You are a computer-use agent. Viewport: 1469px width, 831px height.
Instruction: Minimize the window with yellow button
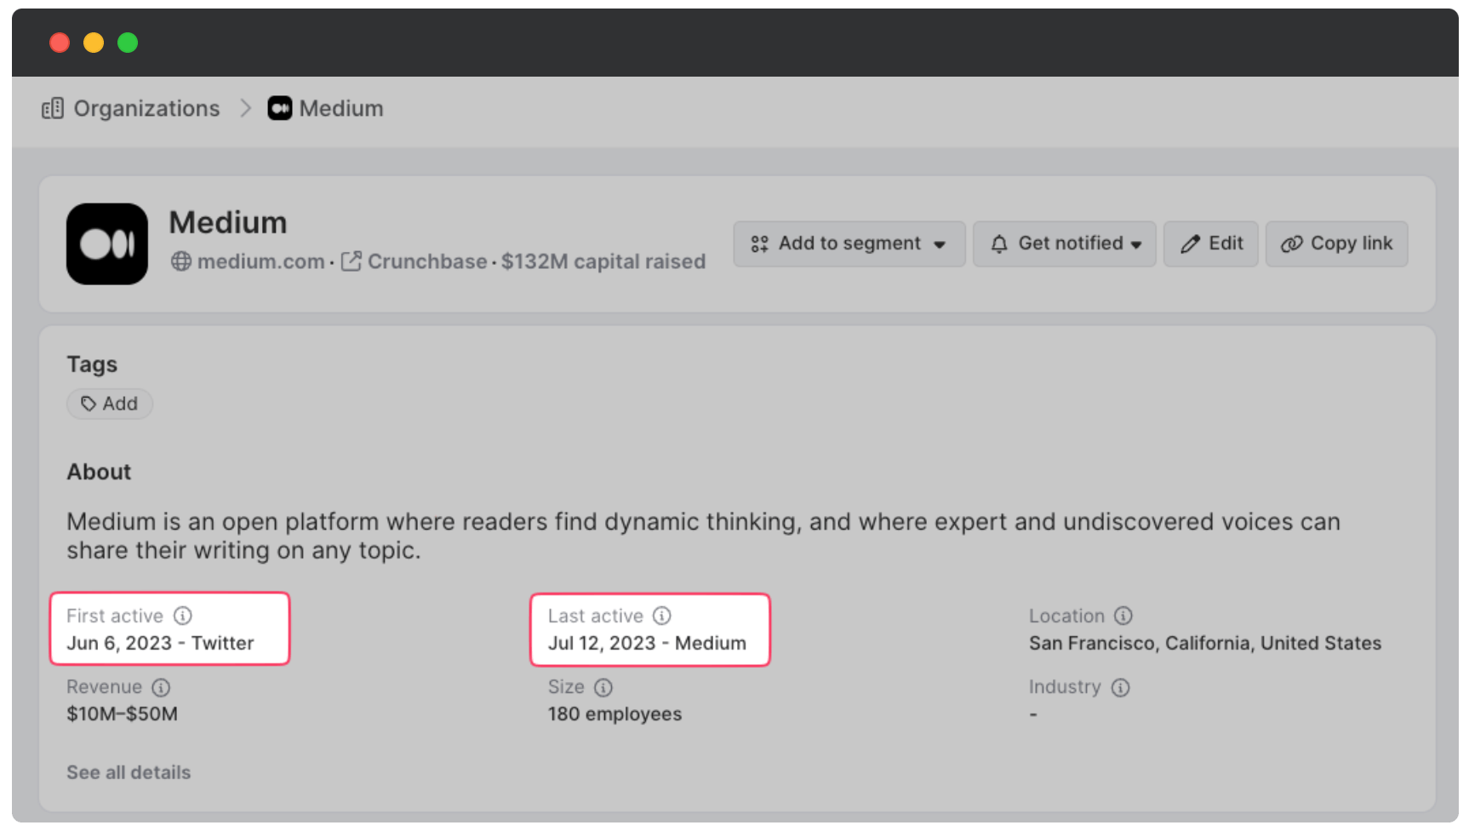point(94,43)
